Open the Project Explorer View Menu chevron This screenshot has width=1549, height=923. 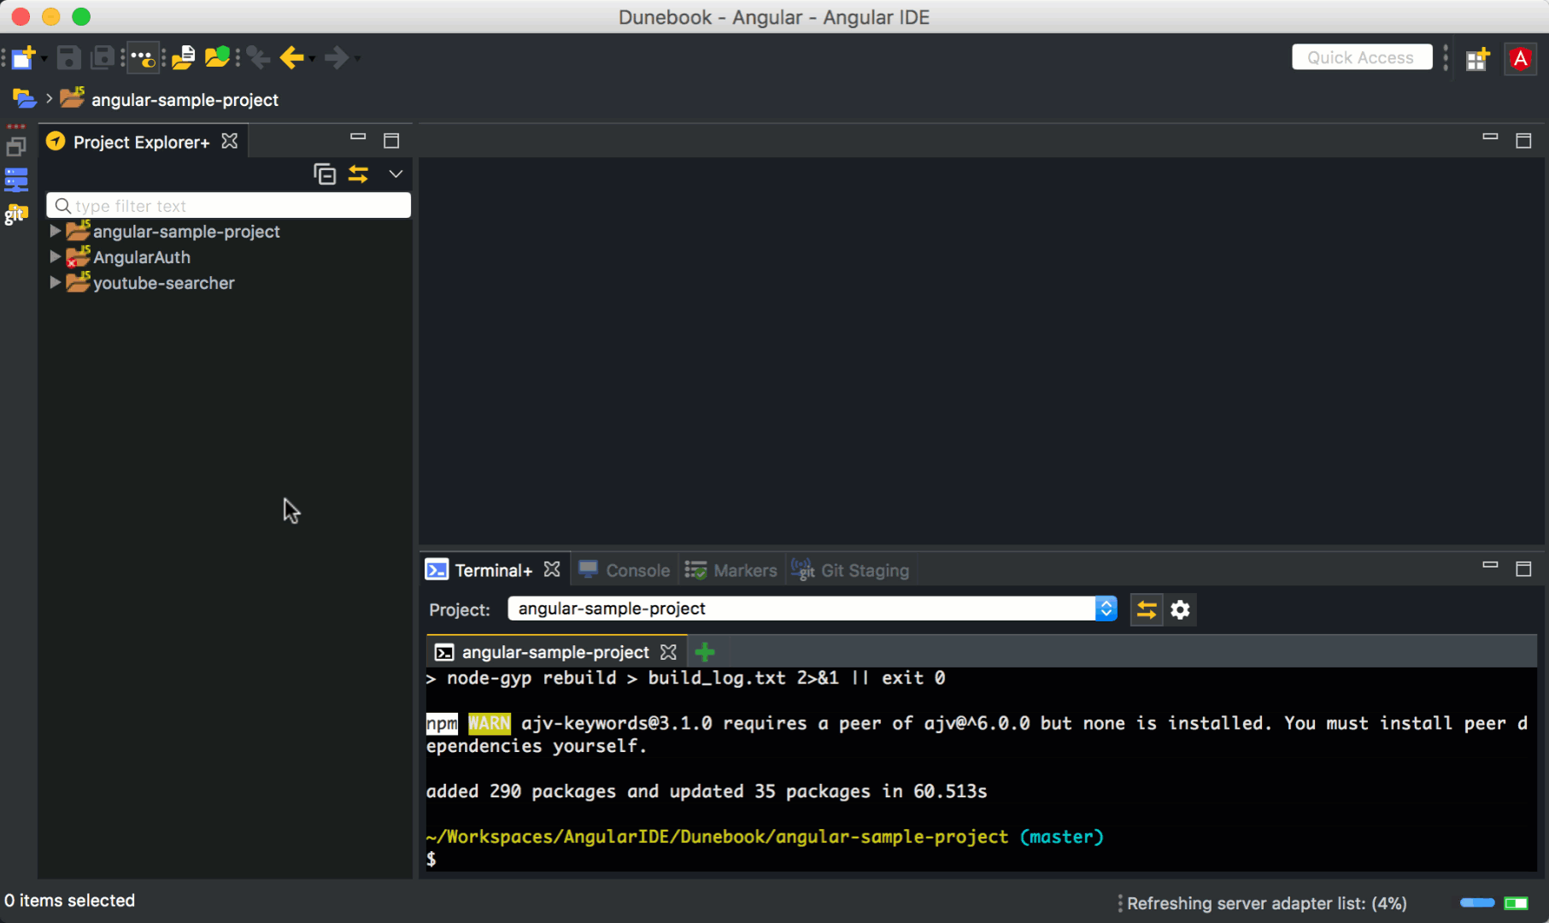pyautogui.click(x=396, y=173)
